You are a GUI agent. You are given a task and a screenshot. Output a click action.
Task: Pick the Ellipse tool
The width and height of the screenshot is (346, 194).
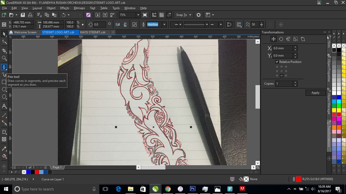tap(4, 89)
